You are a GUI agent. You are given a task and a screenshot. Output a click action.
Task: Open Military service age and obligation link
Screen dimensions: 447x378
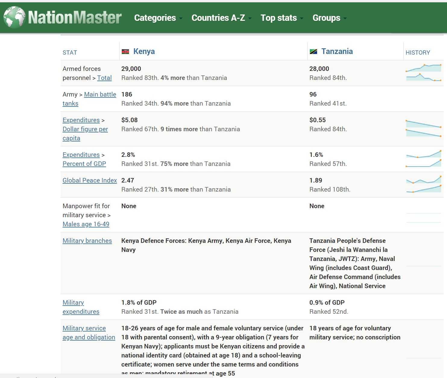89,333
